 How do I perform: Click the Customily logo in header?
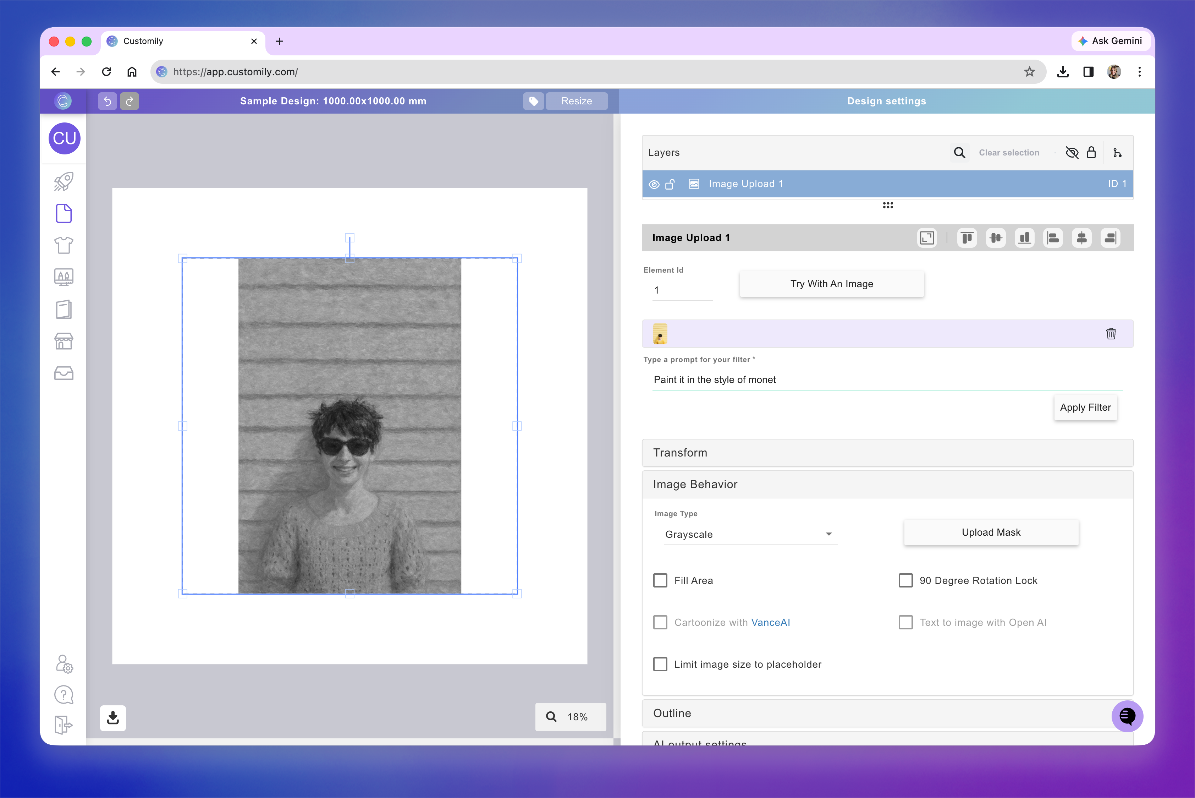(63, 101)
